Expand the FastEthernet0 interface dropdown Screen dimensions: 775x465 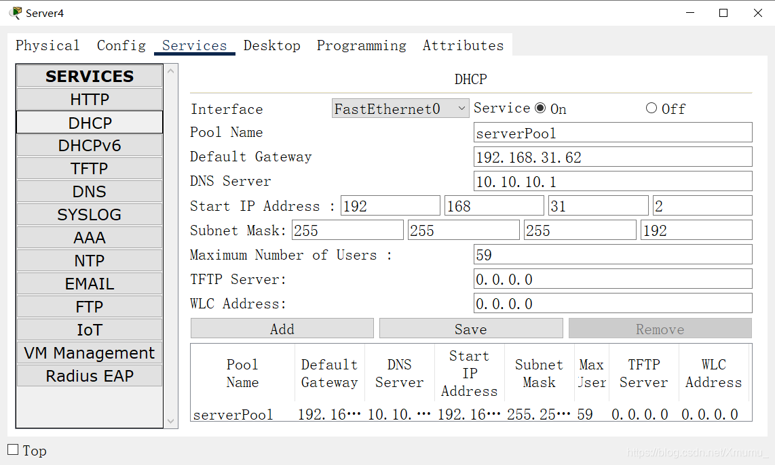[x=400, y=108]
